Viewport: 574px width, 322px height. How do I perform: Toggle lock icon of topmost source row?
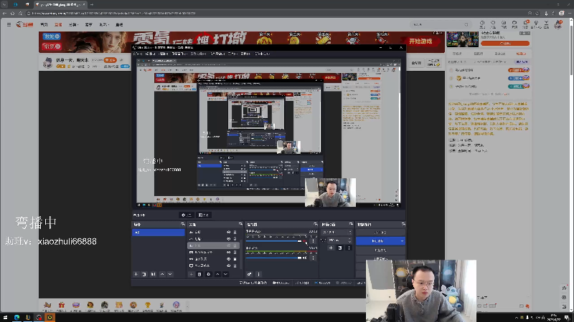coord(235,232)
